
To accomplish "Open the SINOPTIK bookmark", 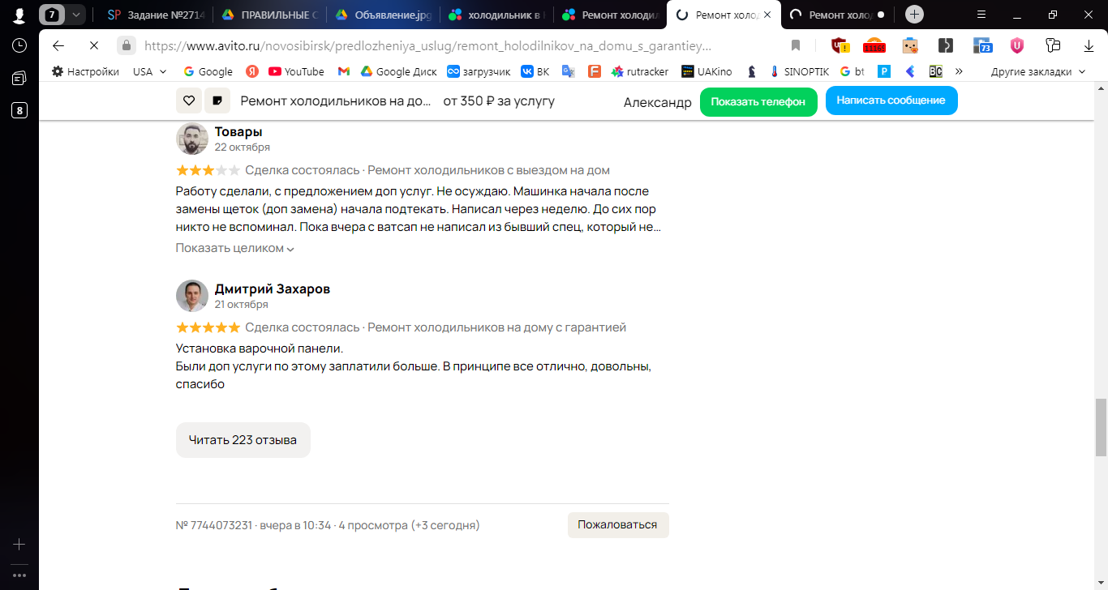I will coord(799,71).
